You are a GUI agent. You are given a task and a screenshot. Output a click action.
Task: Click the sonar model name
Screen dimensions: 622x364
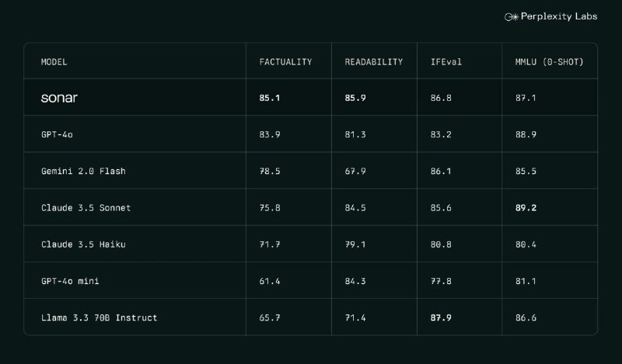59,98
